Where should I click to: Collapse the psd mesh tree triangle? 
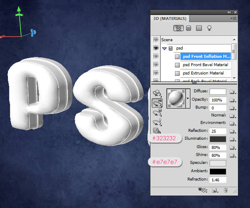(x=165, y=49)
